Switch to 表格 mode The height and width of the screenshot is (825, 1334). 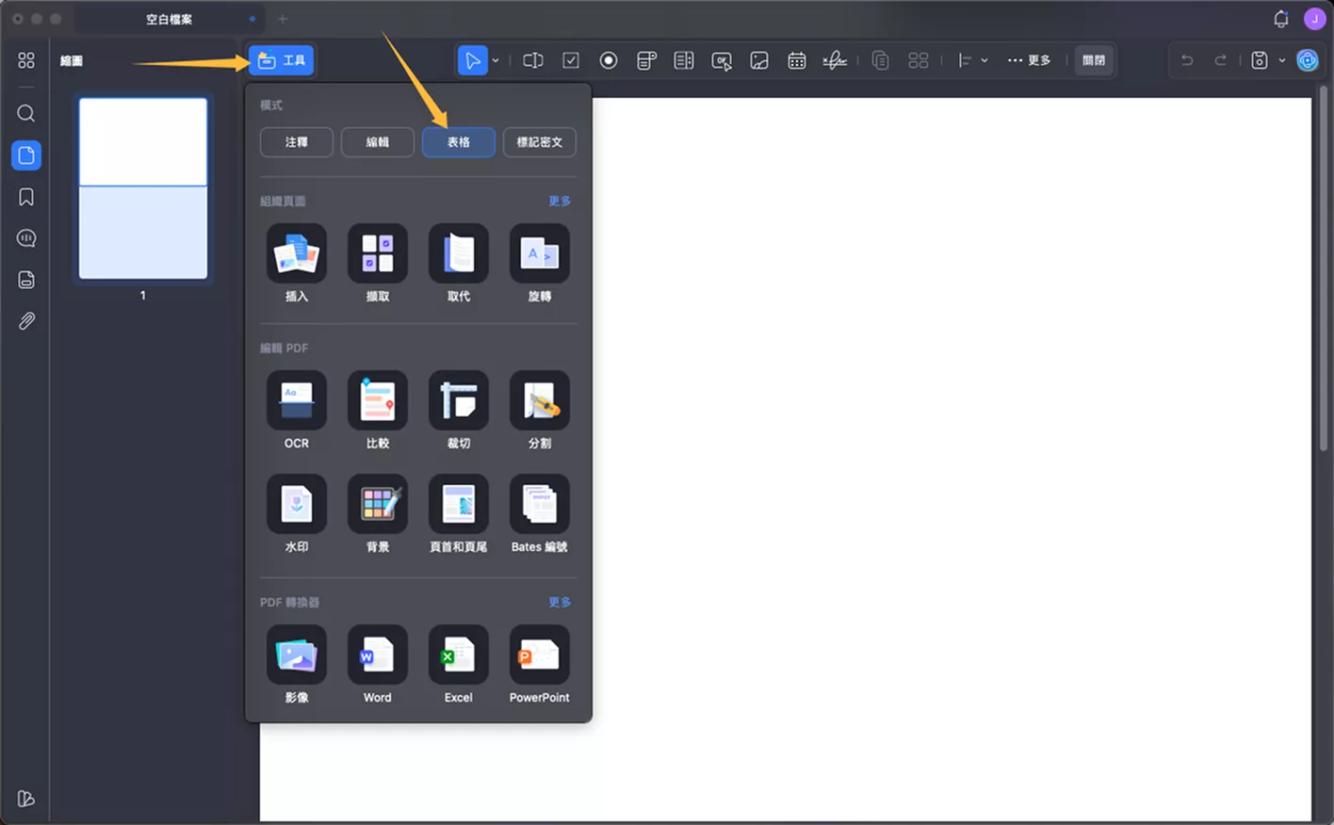[459, 142]
